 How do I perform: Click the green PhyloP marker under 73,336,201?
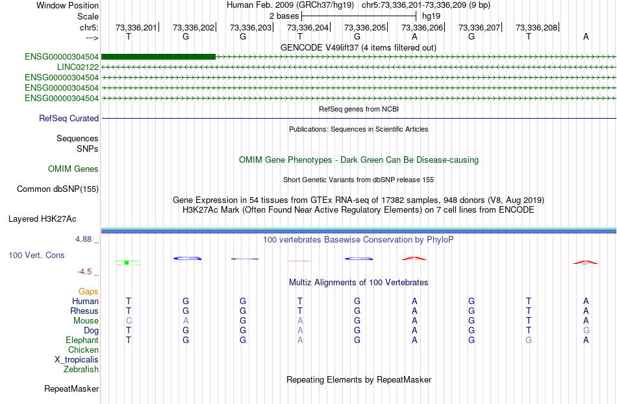(127, 263)
